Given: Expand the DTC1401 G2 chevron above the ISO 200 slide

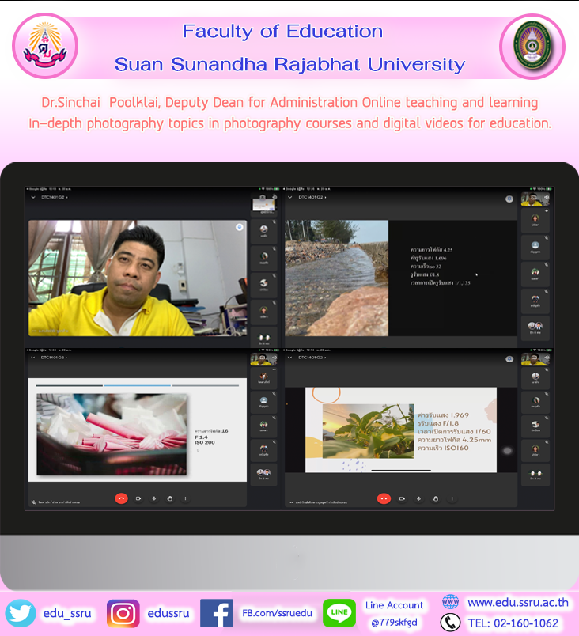Looking at the screenshot, I should tap(33, 358).
